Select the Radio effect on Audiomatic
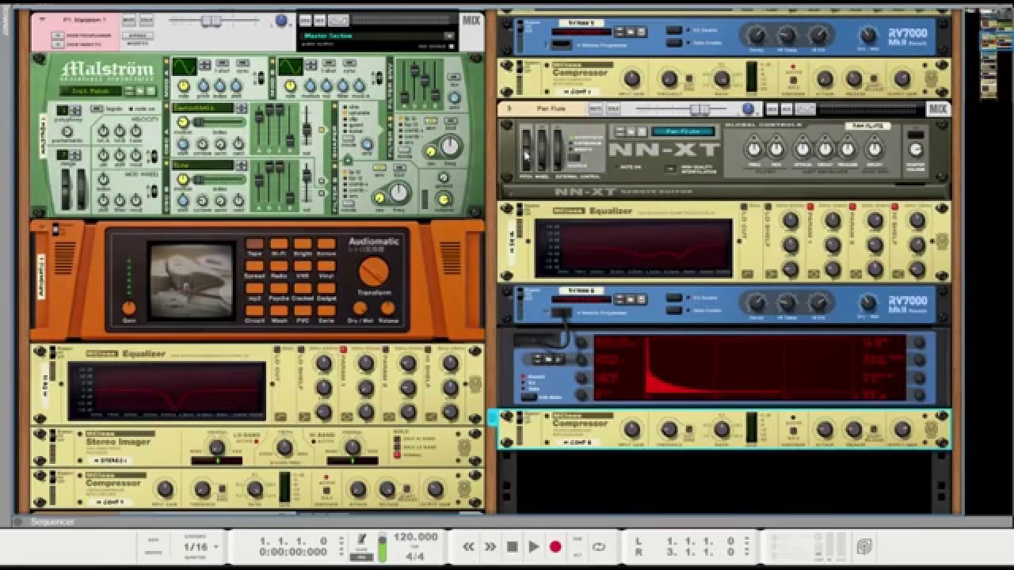This screenshot has width=1014, height=570. tap(278, 267)
